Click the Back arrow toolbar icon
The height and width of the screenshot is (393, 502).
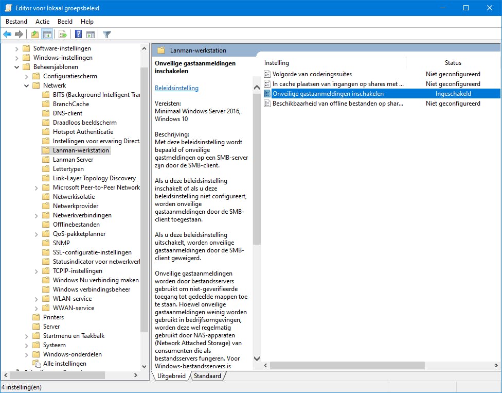[x=7, y=35]
